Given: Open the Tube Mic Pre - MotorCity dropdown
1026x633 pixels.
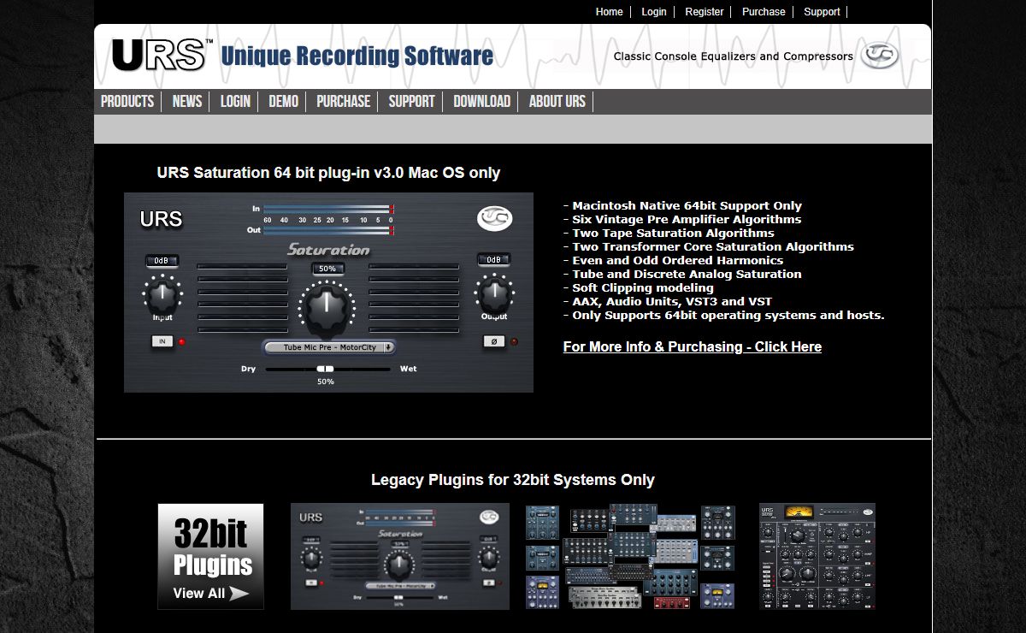Looking at the screenshot, I should point(328,347).
